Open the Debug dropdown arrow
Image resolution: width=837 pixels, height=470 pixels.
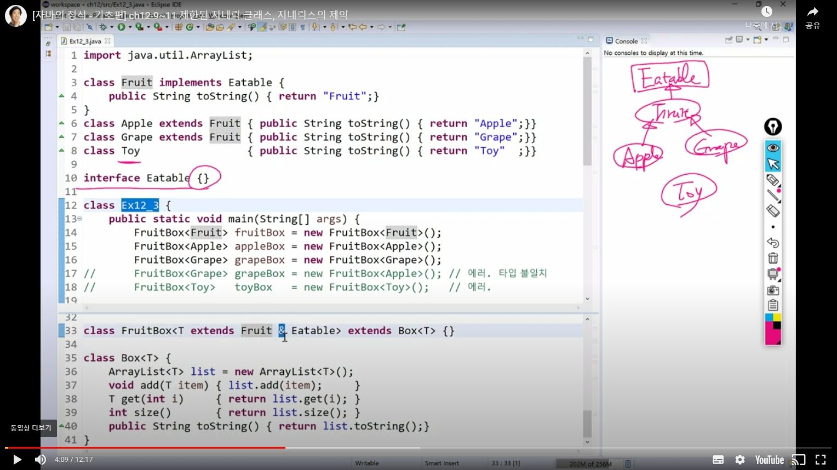tap(112, 27)
